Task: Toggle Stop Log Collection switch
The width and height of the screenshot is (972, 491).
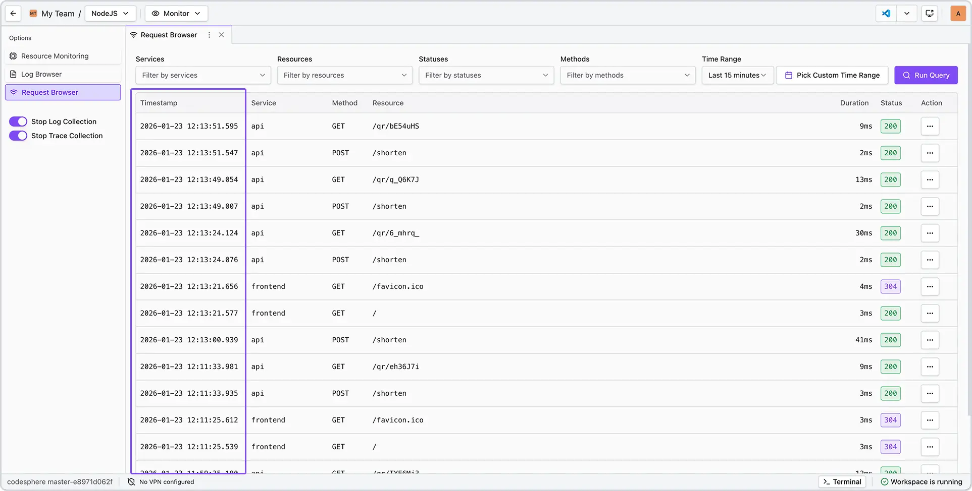Action: click(x=18, y=121)
